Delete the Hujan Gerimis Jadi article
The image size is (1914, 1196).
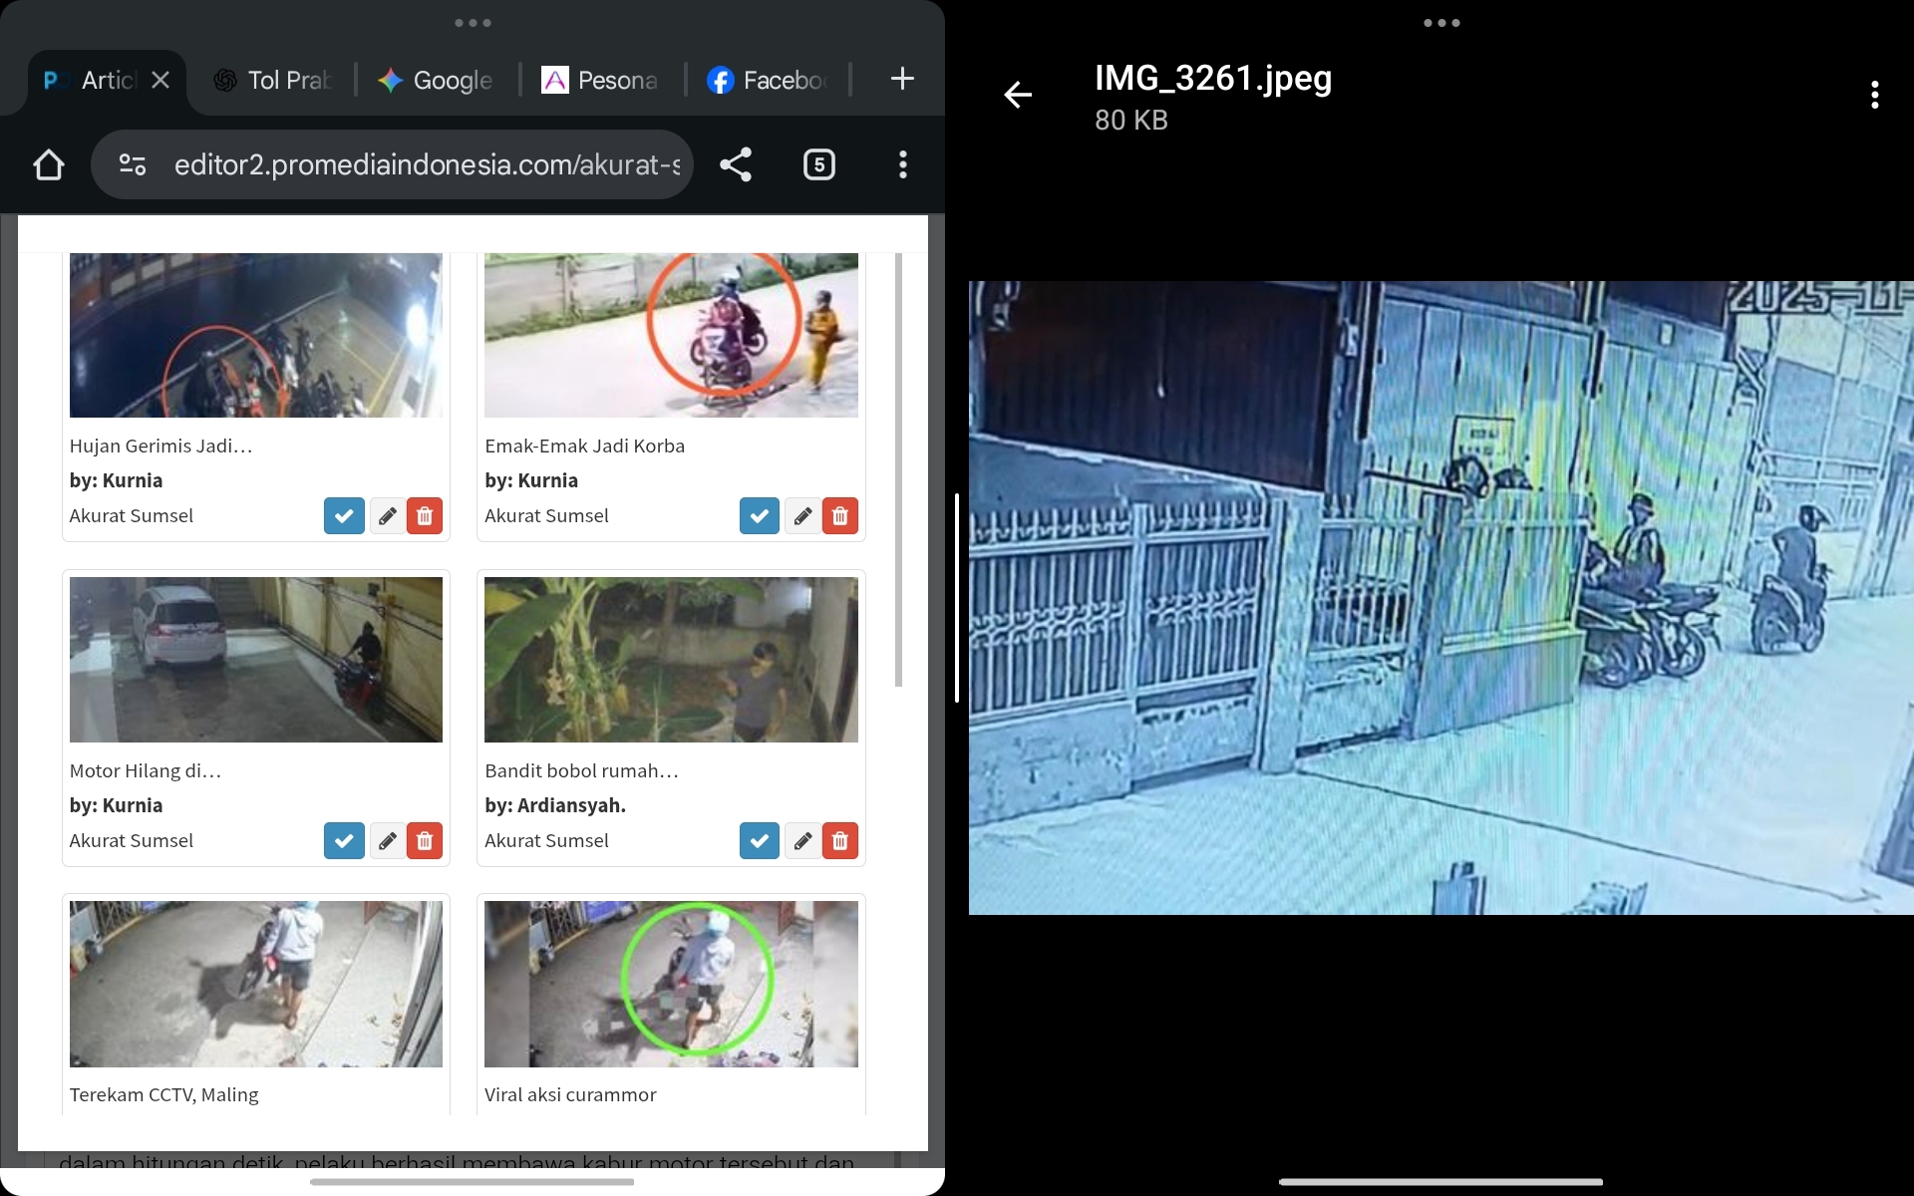tap(425, 516)
